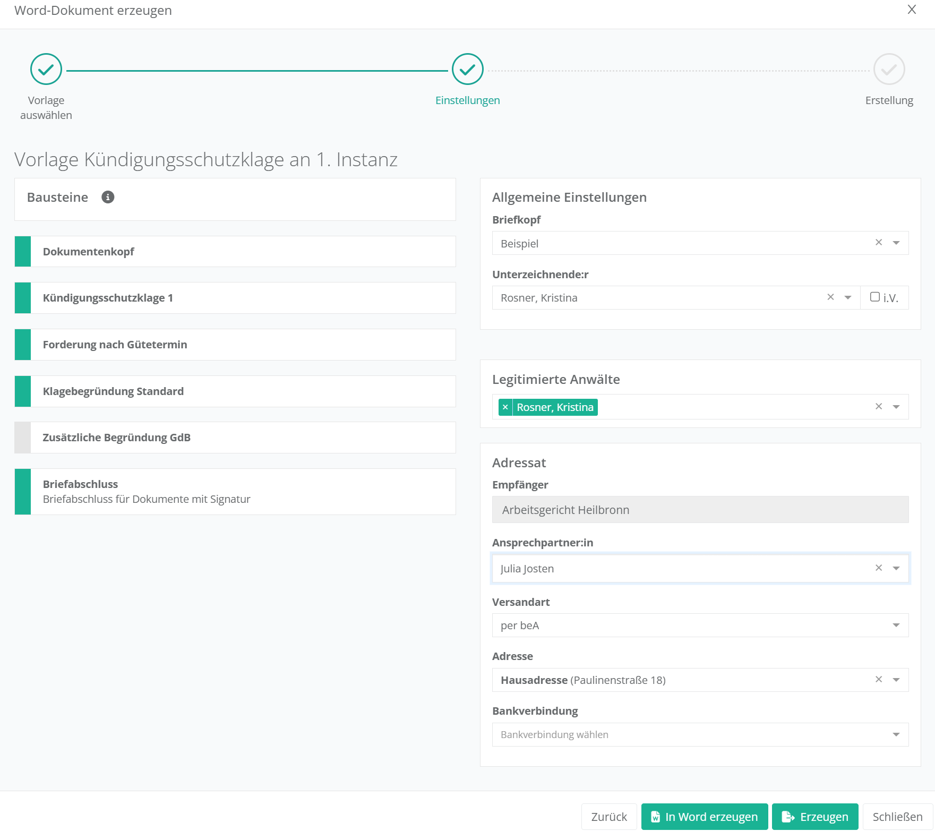Click the Empfänger field Arbeitsgericht Heilbronn
Image resolution: width=935 pixels, height=831 pixels.
(x=700, y=510)
